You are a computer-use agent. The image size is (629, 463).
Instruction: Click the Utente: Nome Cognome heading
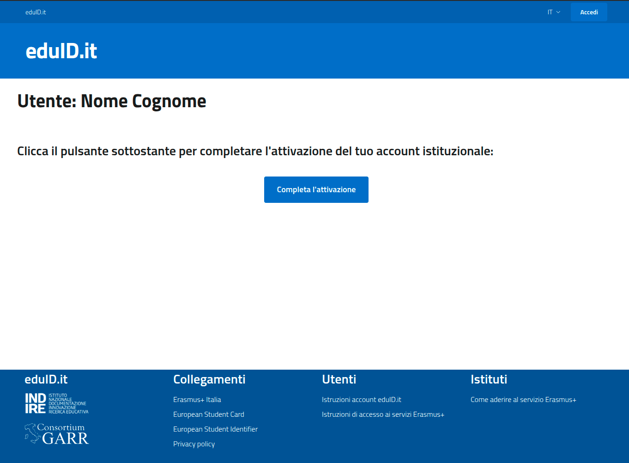click(112, 101)
